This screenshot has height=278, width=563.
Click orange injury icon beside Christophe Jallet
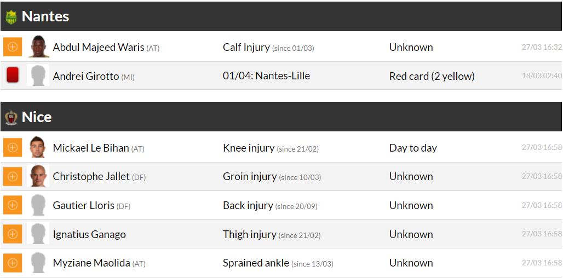(13, 176)
